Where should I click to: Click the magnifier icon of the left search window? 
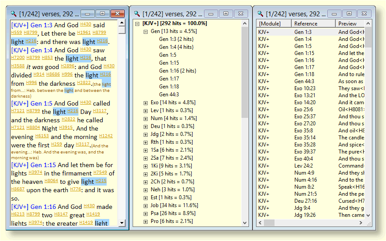pyautogui.click(x=13, y=14)
